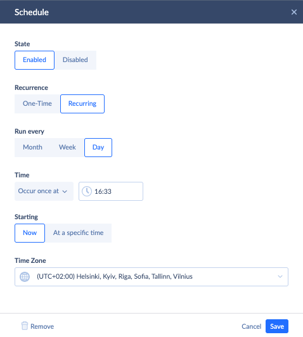303x337 pixels.
Task: Choose One-Time recurrence
Action: tap(37, 104)
